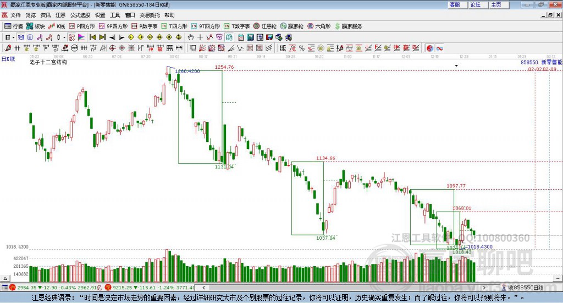Click the 论坛 forum button

pos(478,4)
